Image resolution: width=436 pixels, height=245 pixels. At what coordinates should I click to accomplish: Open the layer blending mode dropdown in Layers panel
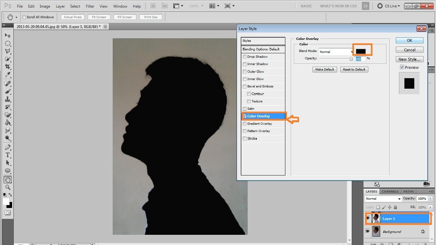383,199
